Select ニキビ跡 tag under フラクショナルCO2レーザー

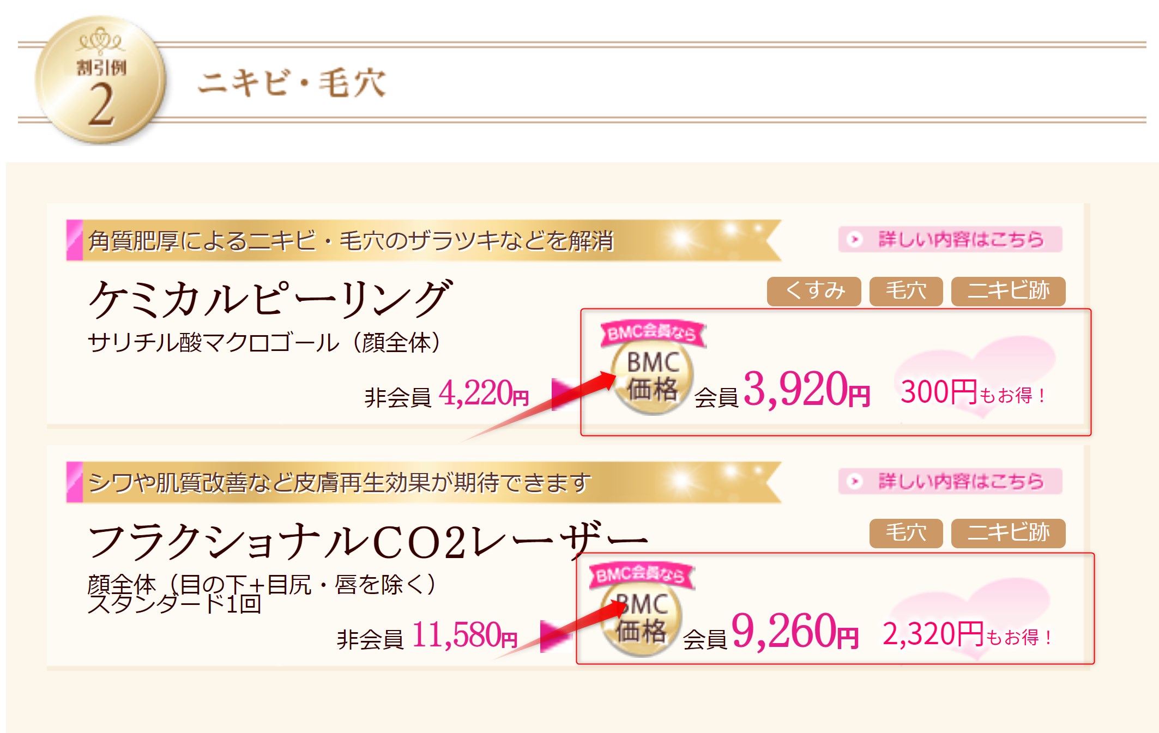point(1008,533)
